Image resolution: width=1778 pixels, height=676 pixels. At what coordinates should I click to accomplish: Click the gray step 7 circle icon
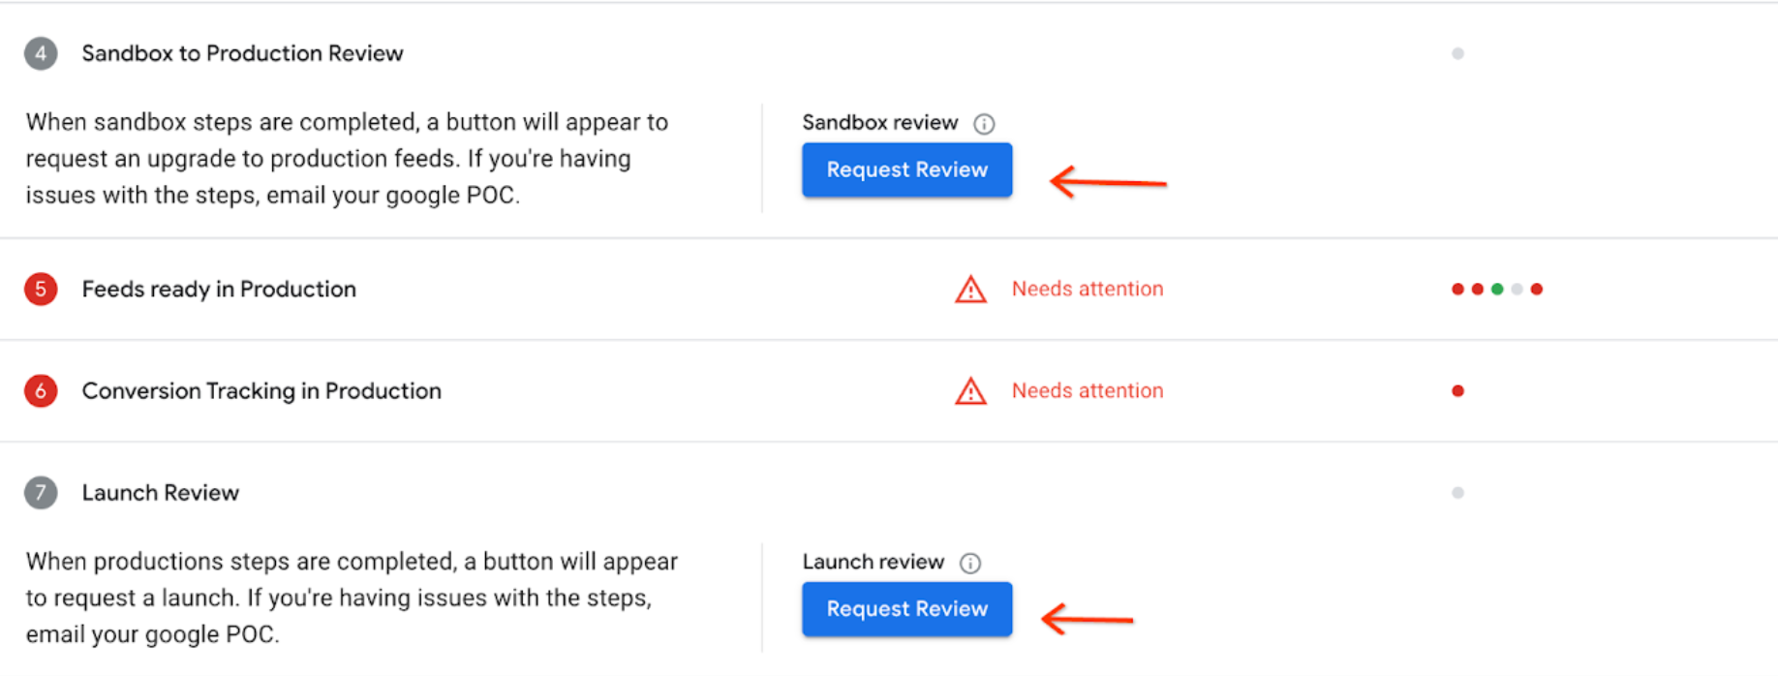pyautogui.click(x=41, y=493)
